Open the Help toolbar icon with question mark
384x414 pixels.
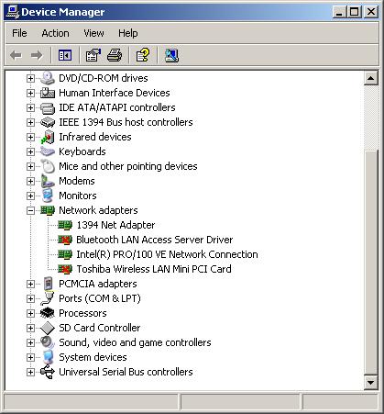point(143,55)
